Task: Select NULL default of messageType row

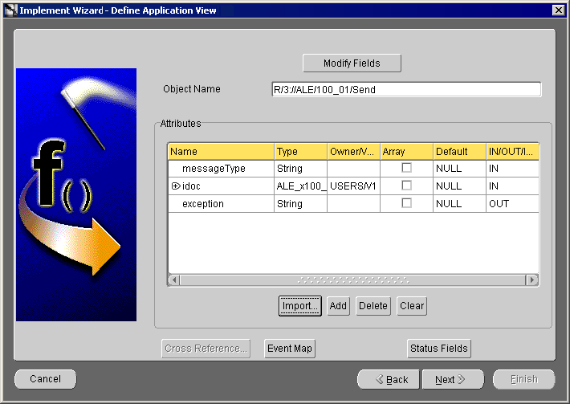Action: [x=460, y=169]
